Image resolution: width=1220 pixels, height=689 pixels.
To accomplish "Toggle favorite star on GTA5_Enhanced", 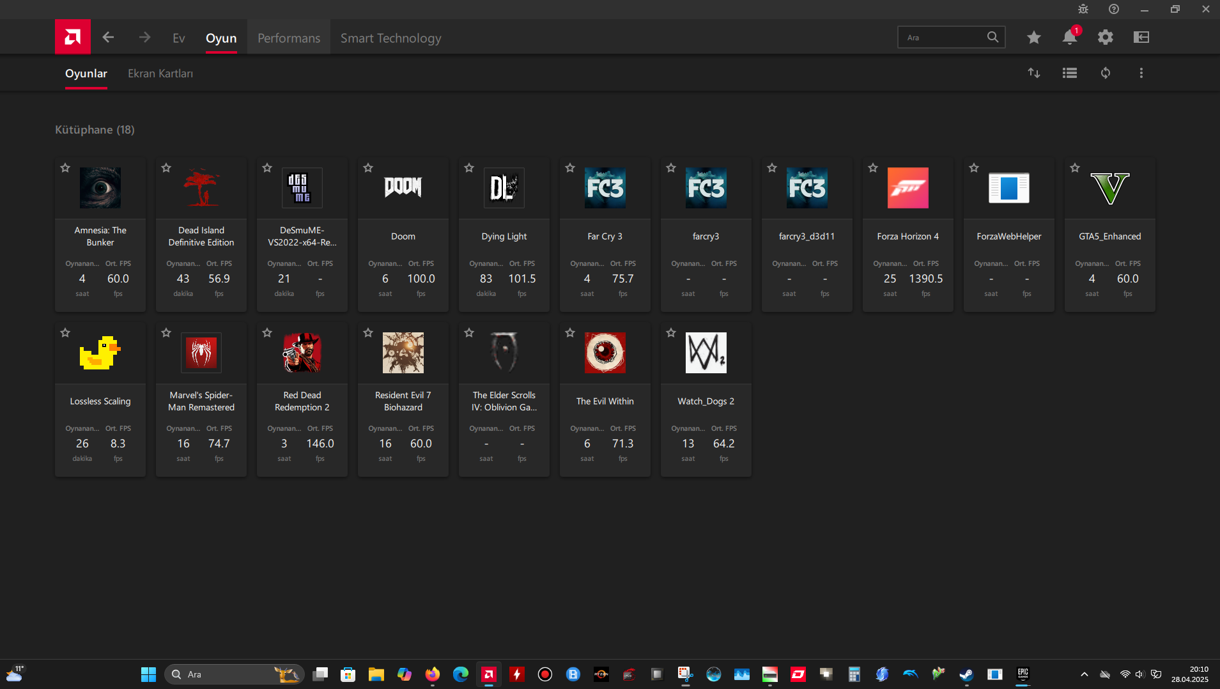I will [x=1075, y=167].
